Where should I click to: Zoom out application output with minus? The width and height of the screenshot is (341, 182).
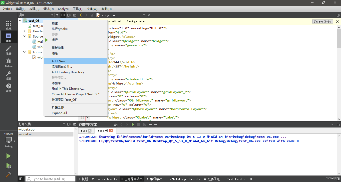(x=156, y=124)
